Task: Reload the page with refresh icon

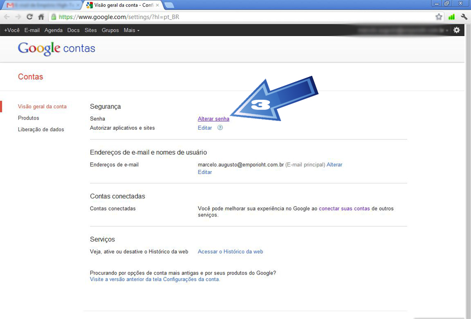Action: point(29,17)
